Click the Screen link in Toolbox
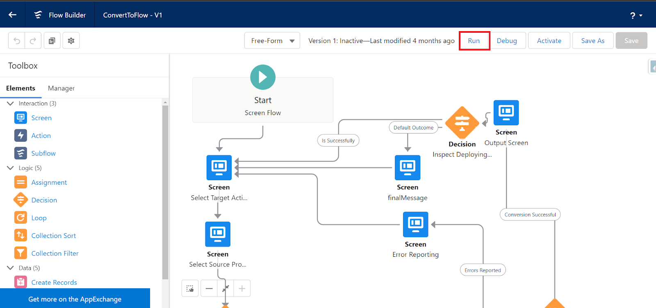 tap(41, 118)
